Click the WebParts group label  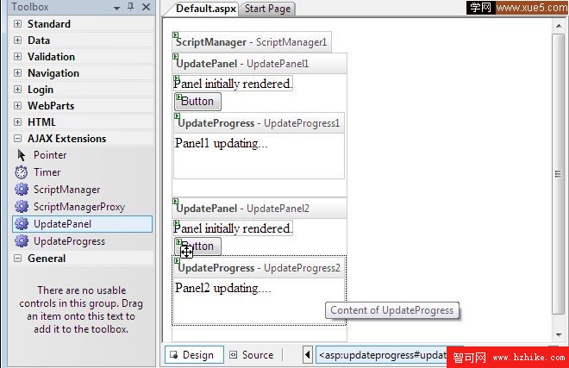(51, 106)
